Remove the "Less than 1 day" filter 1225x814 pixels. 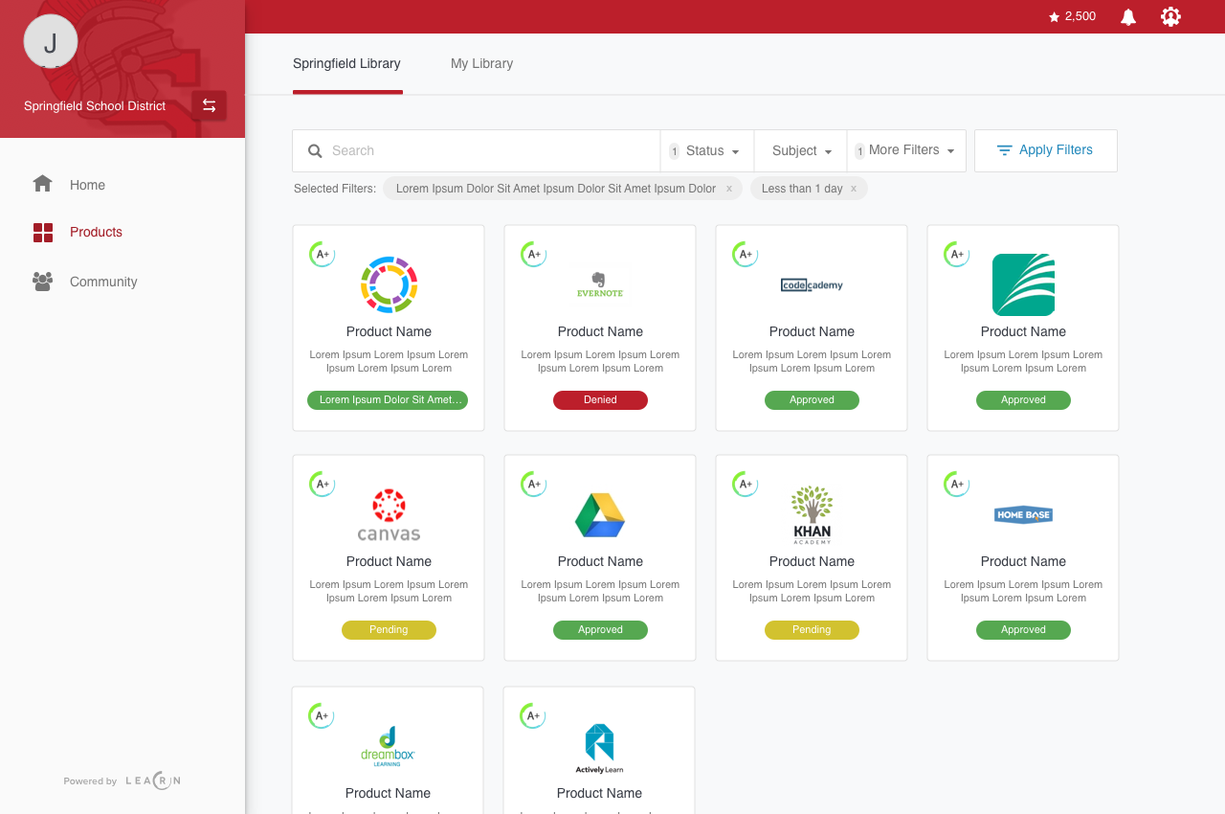pyautogui.click(x=854, y=189)
